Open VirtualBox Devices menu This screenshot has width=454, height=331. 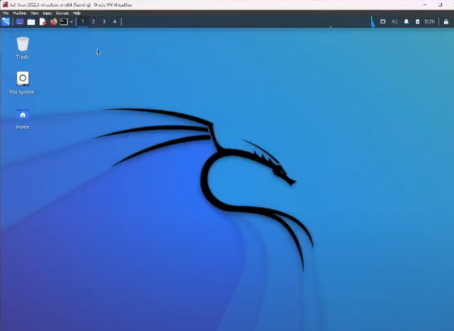click(62, 13)
